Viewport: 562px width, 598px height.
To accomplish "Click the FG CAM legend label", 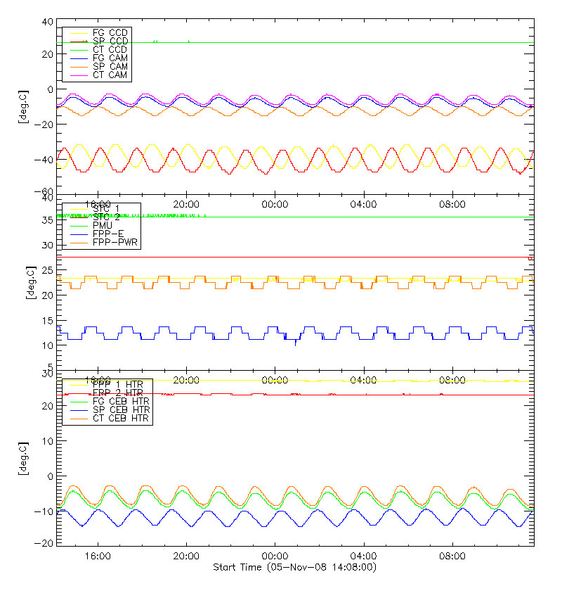I will tap(110, 58).
